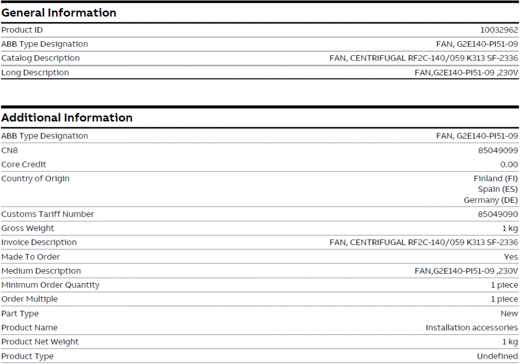Click the Gross Weight row label

click(28, 228)
